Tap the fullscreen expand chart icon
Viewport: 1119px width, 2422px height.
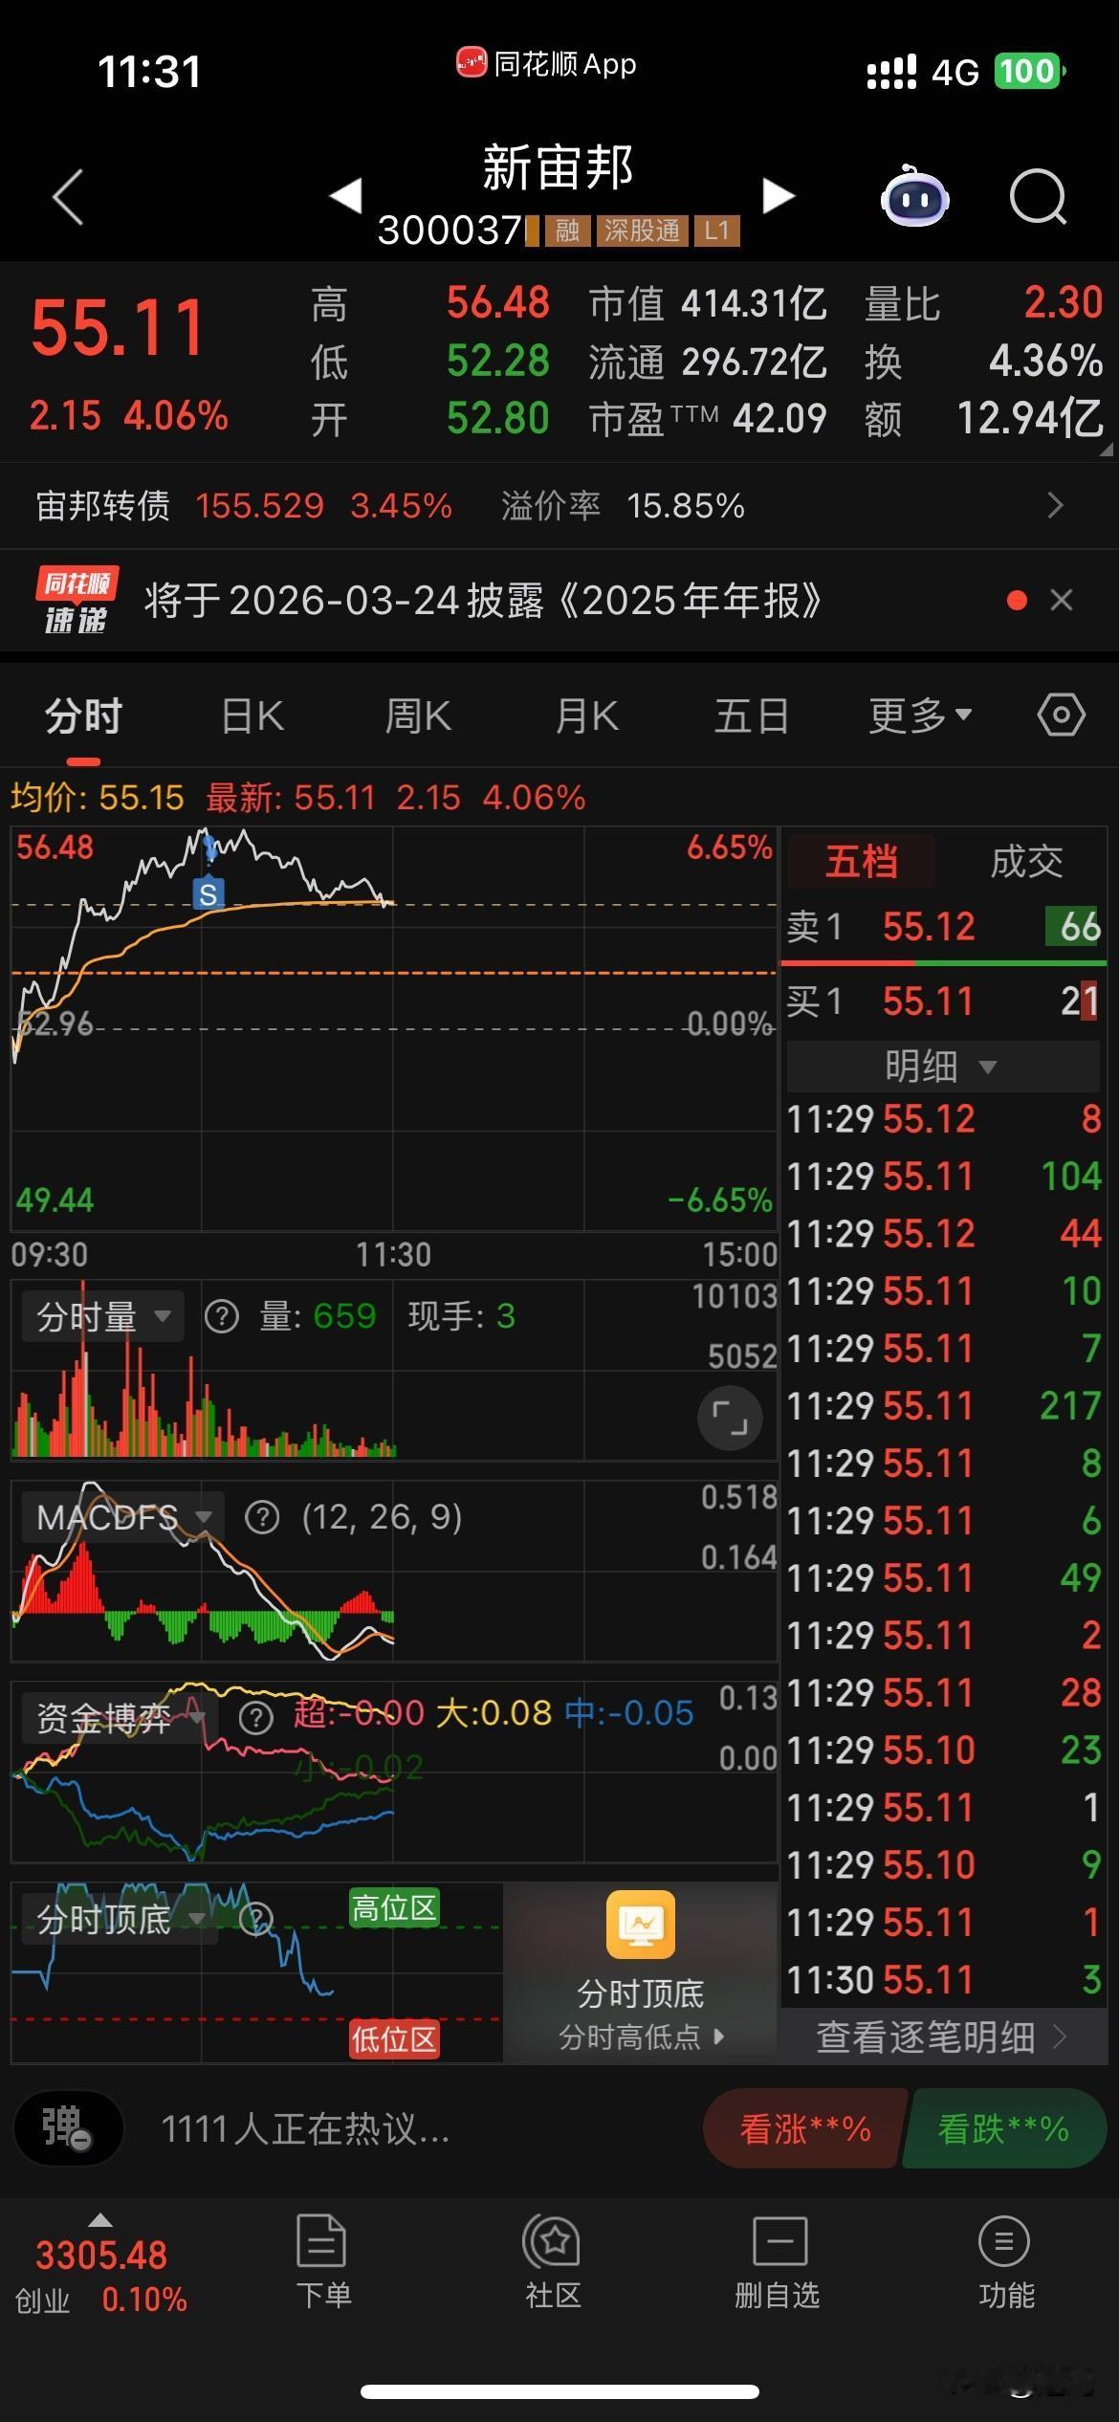click(x=730, y=1418)
